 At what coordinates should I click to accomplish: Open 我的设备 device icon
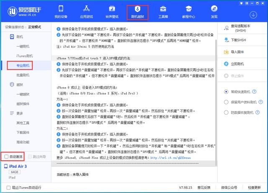61,8
